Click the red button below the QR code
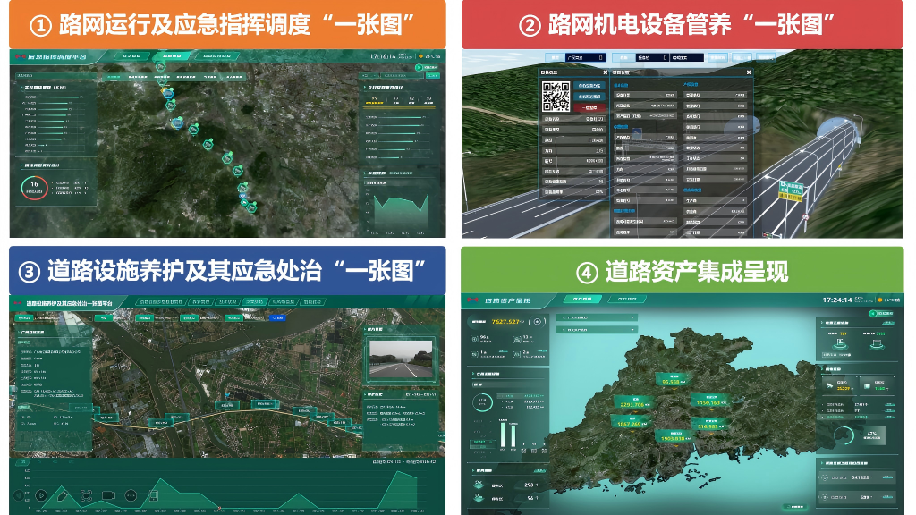 (x=590, y=107)
